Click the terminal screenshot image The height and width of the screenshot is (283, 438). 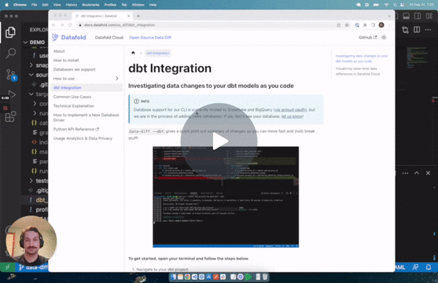pos(226,197)
